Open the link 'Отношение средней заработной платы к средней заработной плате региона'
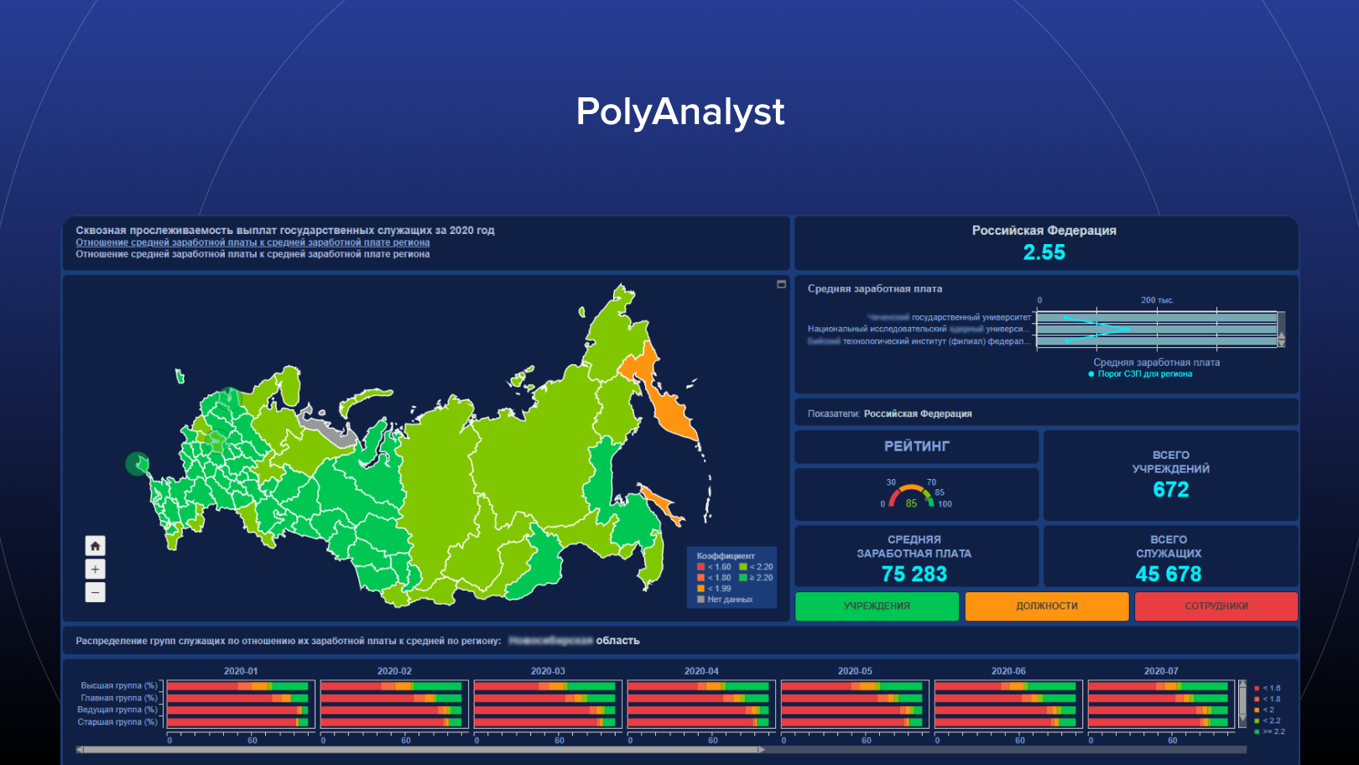This screenshot has height=765, width=1359. coord(252,242)
